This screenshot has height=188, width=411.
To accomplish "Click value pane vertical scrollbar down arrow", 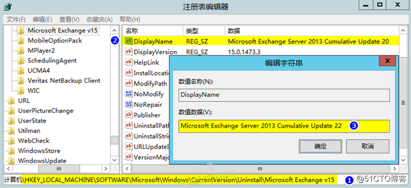I will (x=403, y=160).
